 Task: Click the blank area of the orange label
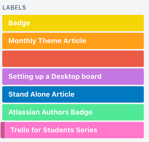click(115, 41)
